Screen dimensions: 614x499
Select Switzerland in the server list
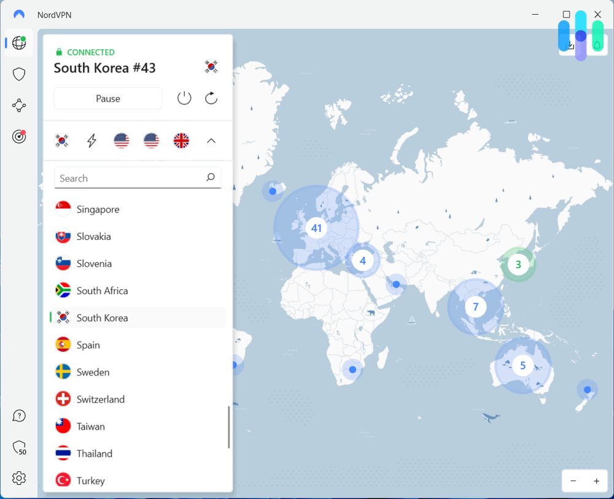(x=100, y=399)
